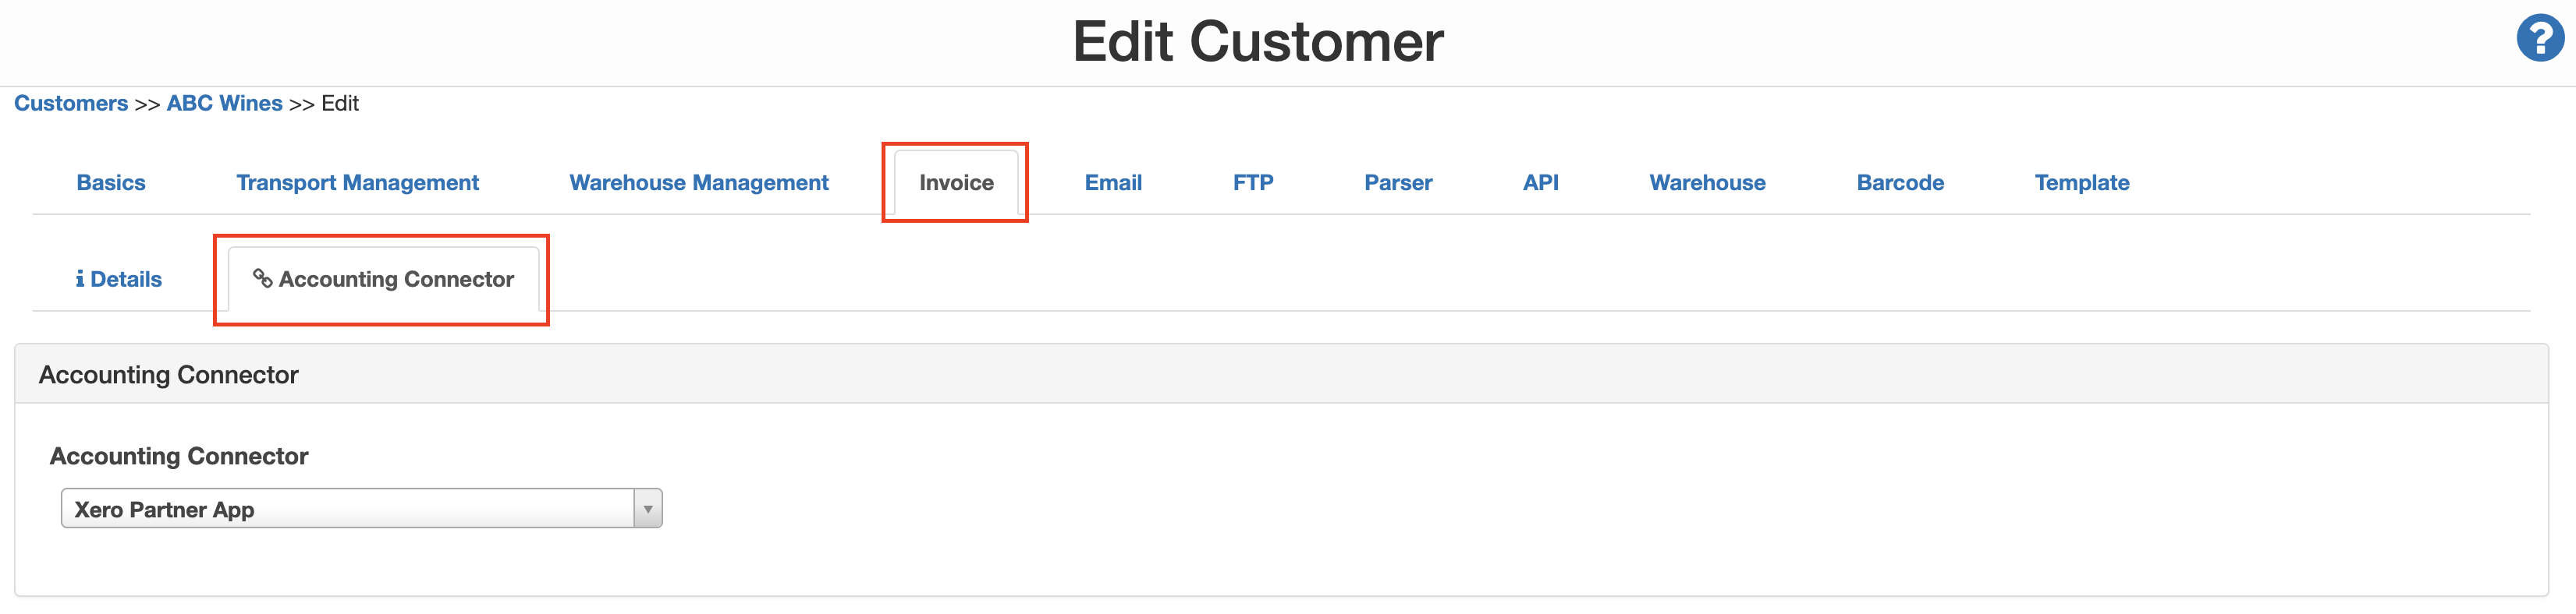Open ABC Wines from the breadcrumb

224,103
